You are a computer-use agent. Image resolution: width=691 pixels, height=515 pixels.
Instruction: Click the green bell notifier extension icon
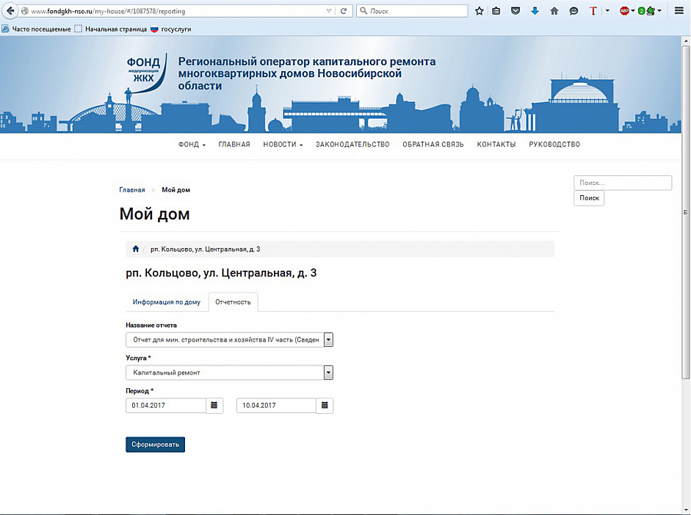(650, 11)
